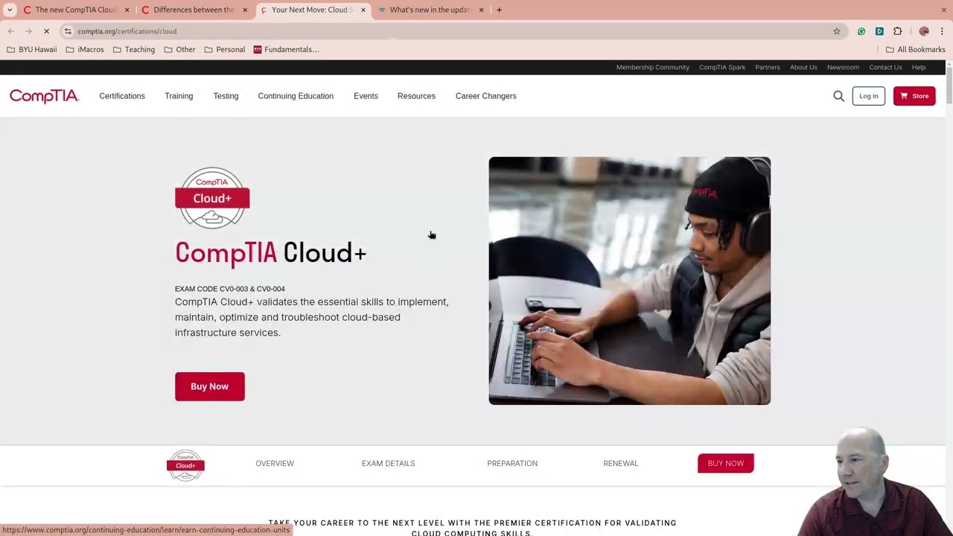Open Partners link
Viewport: 953px width, 536px height.
coord(768,67)
